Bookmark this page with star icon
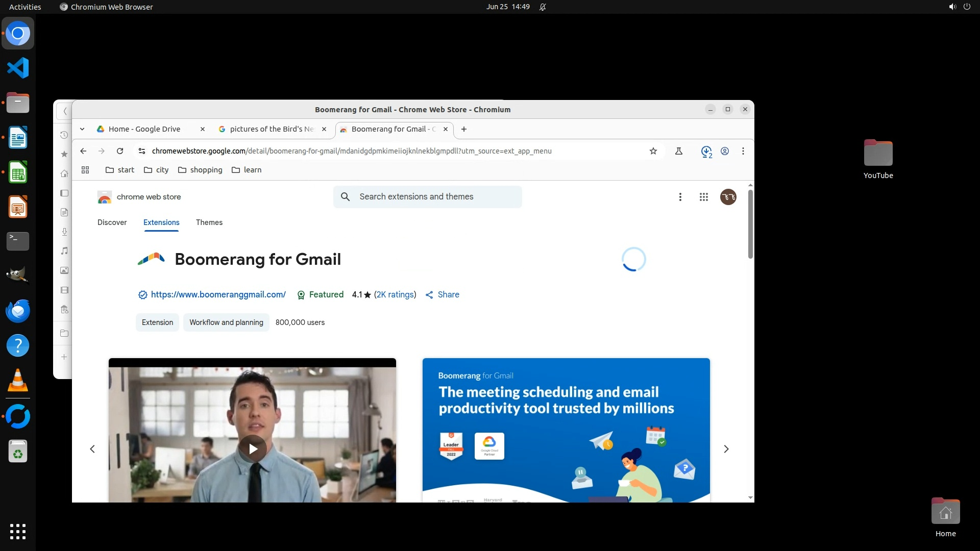The width and height of the screenshot is (980, 551). (x=653, y=151)
